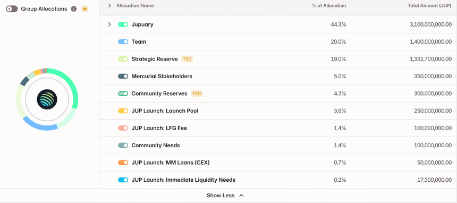This screenshot has width=457, height=203.
Task: Toggle JUP Launch: Launch Pool switch
Action: [x=123, y=111]
